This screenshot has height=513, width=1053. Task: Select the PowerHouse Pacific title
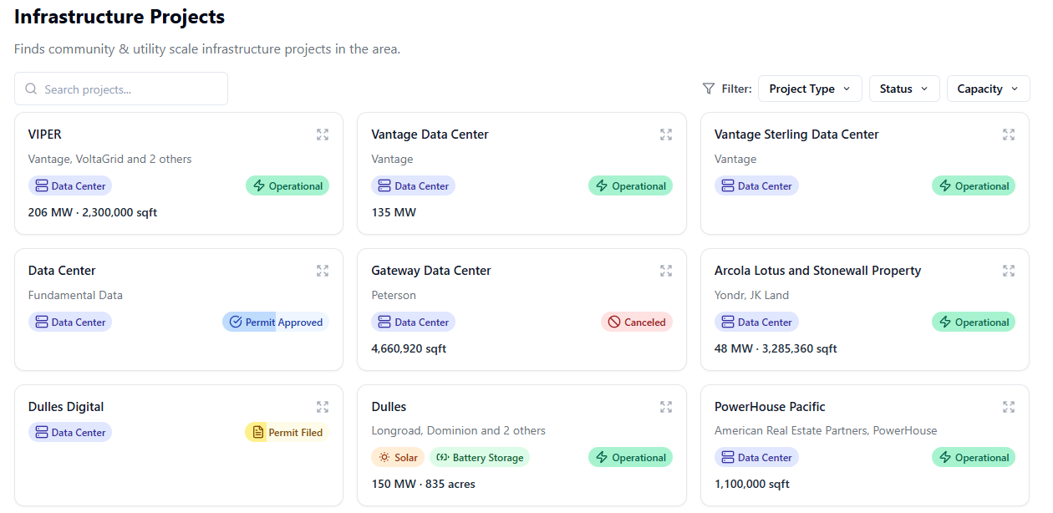click(770, 407)
